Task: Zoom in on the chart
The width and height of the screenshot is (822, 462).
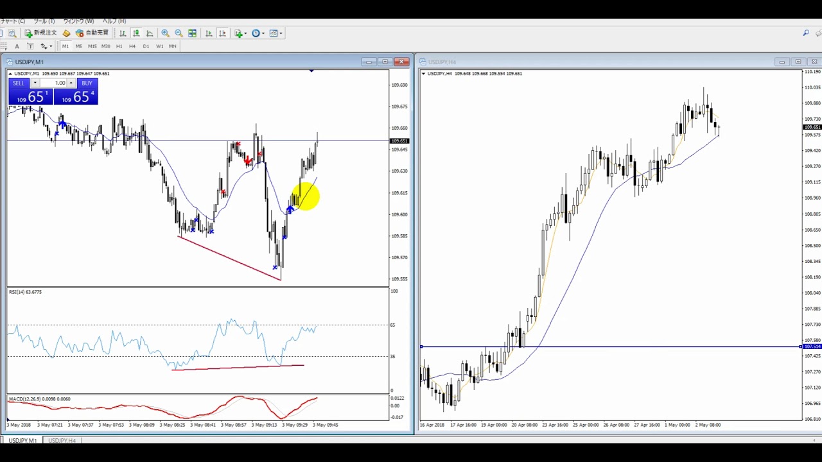Action: (x=165, y=33)
